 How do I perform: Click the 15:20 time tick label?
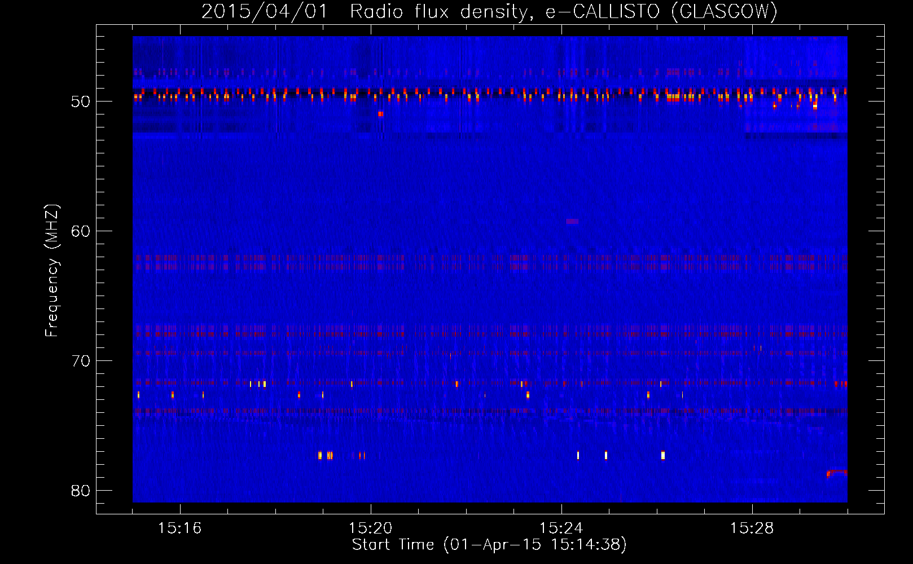coord(371,528)
